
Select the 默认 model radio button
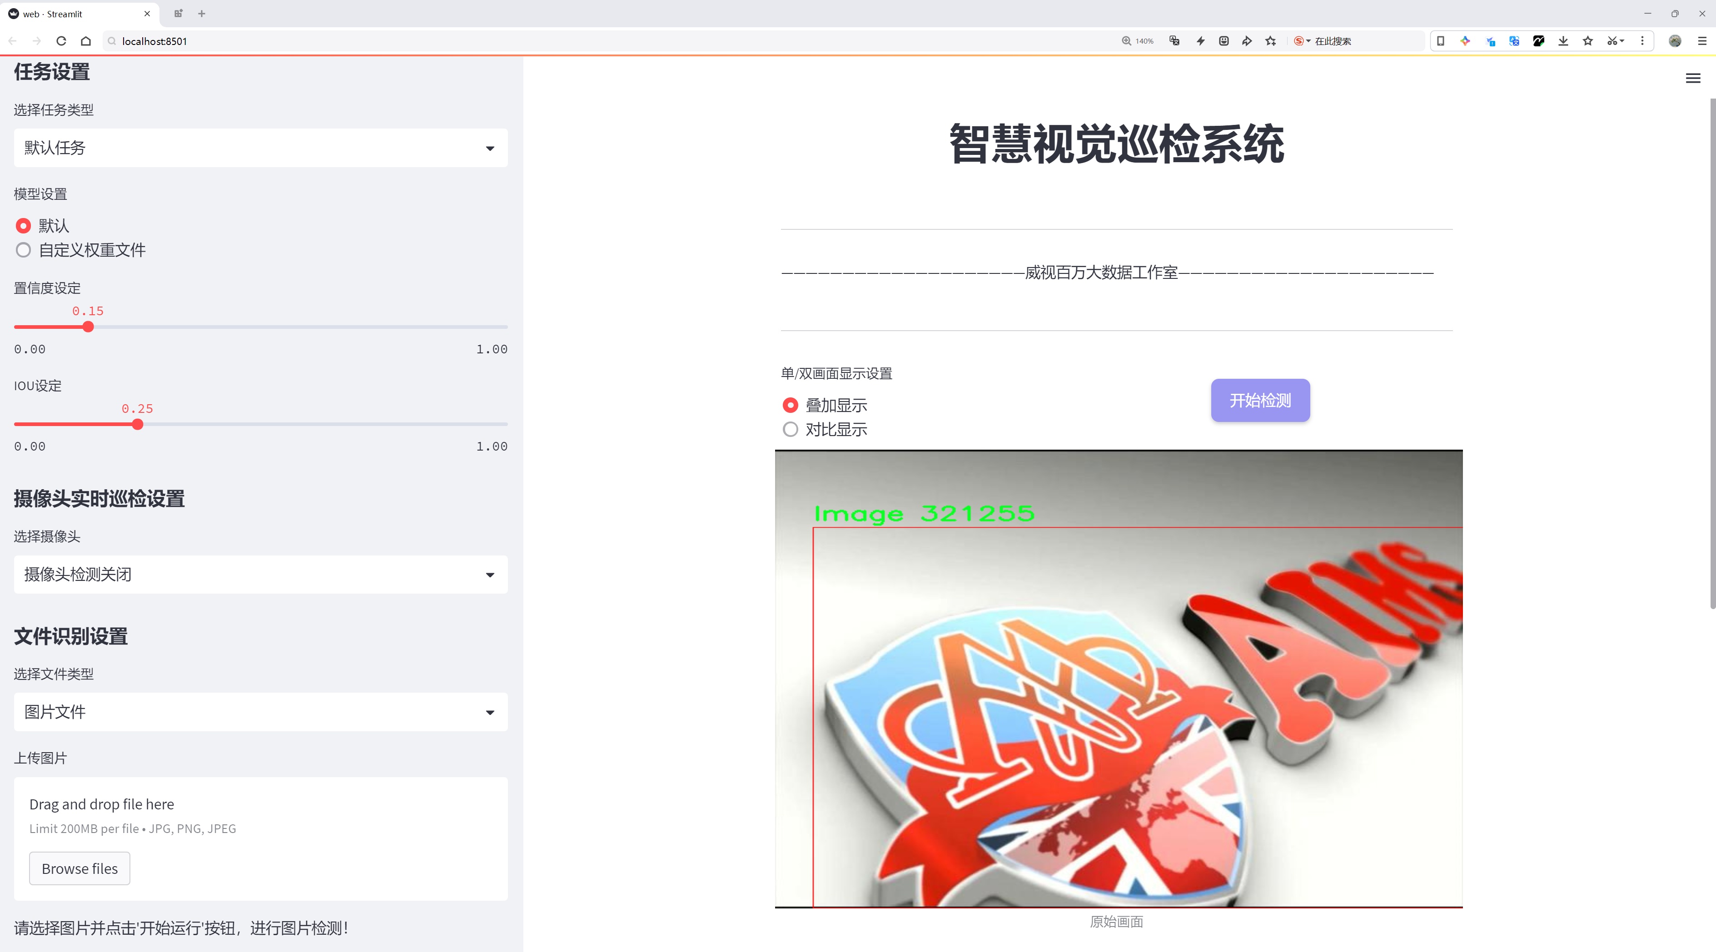tap(23, 226)
